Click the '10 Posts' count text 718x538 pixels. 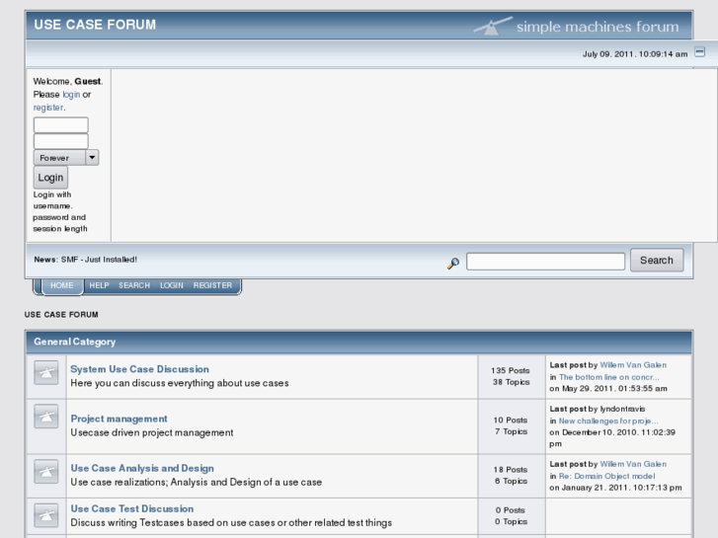pyautogui.click(x=511, y=420)
